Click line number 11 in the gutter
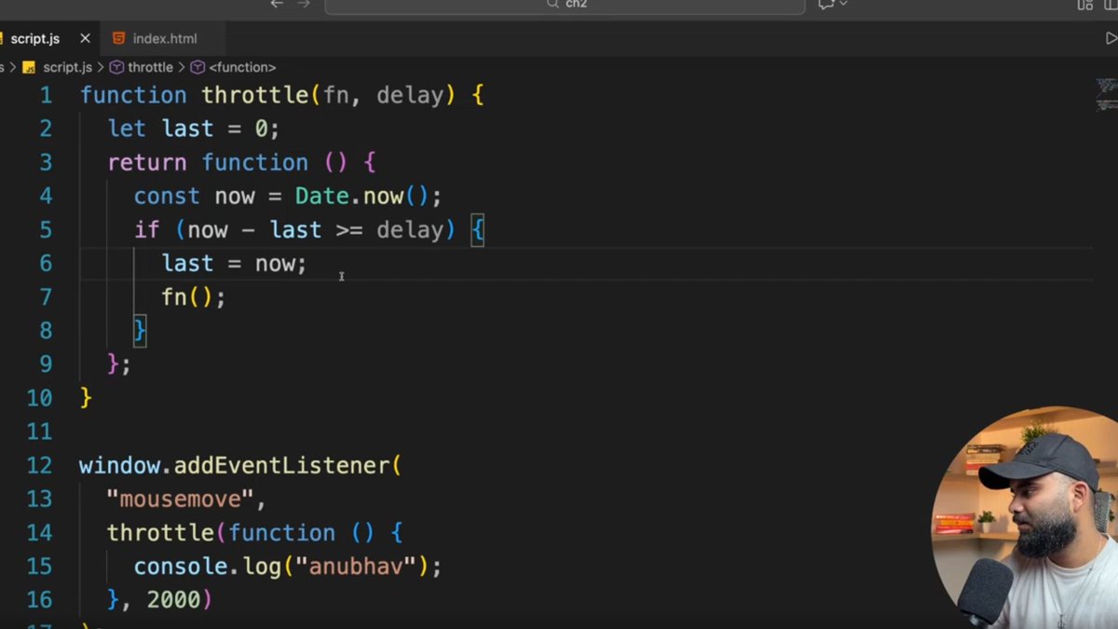The image size is (1118, 629). (x=40, y=431)
